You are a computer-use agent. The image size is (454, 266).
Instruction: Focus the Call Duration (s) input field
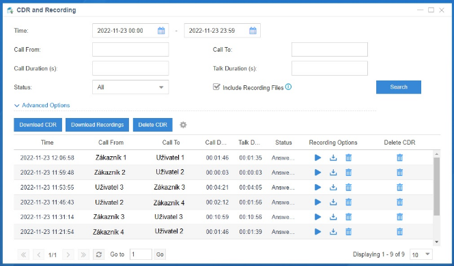point(130,68)
